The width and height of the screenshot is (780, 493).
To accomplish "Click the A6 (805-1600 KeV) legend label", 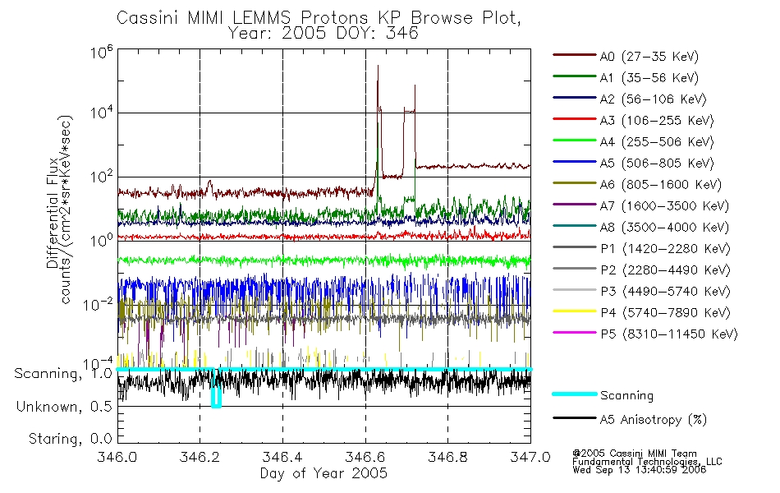I will coord(661,185).
